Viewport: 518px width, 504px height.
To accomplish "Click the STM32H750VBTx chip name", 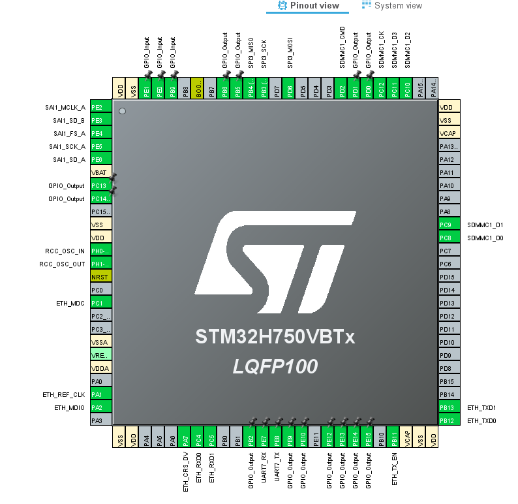I will [275, 337].
